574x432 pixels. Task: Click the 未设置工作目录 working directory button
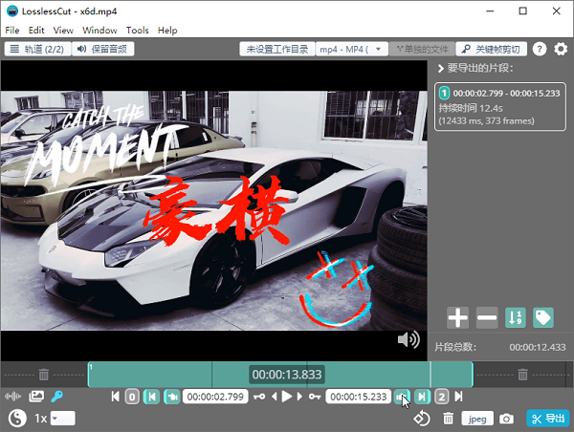click(277, 49)
